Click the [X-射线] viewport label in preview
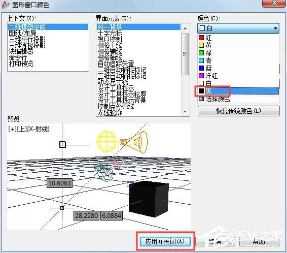287x253 pixels. pos(38,129)
